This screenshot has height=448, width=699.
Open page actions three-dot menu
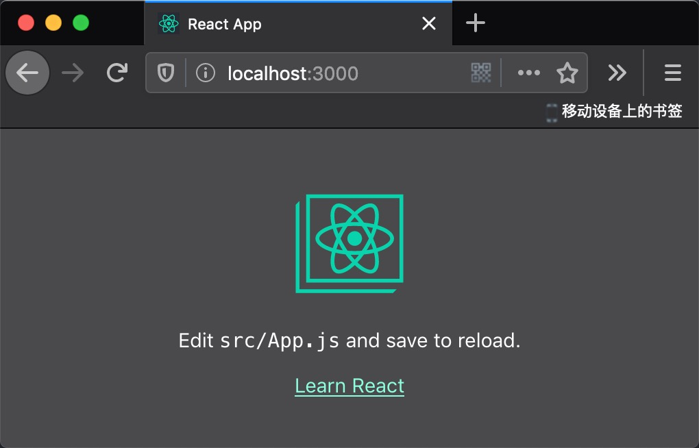(529, 73)
